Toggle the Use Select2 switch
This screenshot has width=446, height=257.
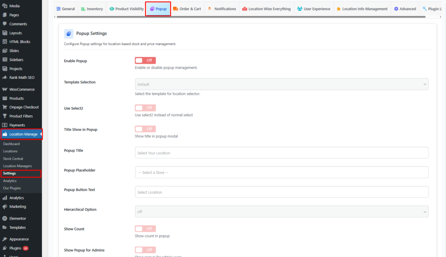tap(145, 108)
